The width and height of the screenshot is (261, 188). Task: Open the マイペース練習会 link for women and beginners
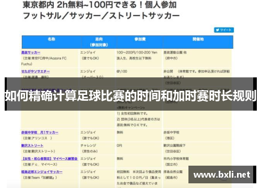point(50,158)
